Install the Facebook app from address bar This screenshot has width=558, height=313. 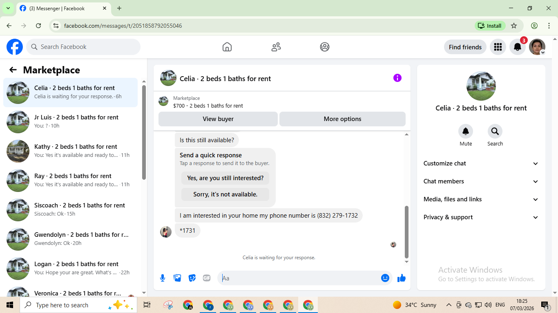tap(490, 26)
